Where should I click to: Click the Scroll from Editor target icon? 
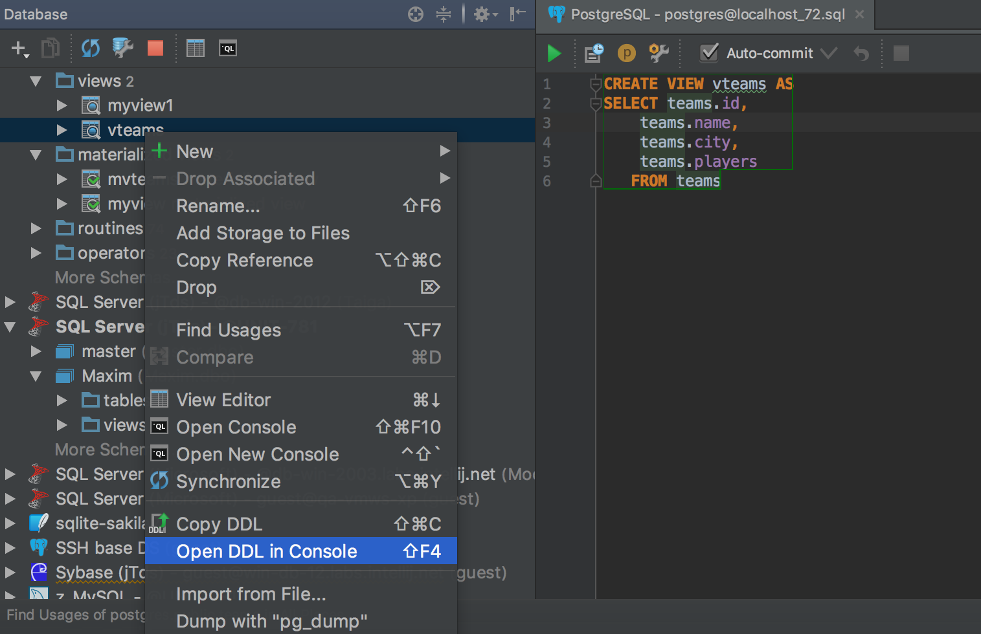[x=416, y=14]
